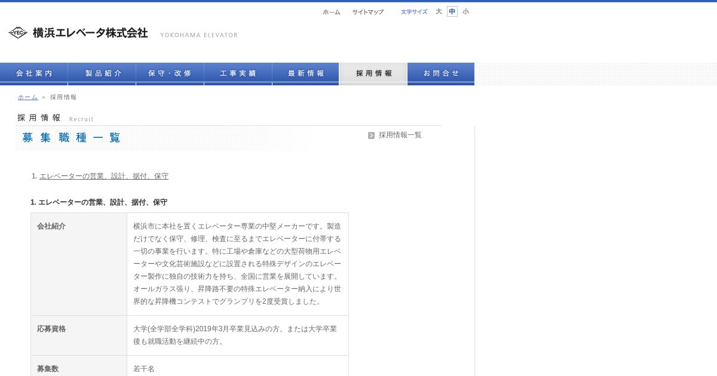Image resolution: width=717 pixels, height=376 pixels.
Task: Click the 採用情報 Recruit page title
Action: pos(56,118)
